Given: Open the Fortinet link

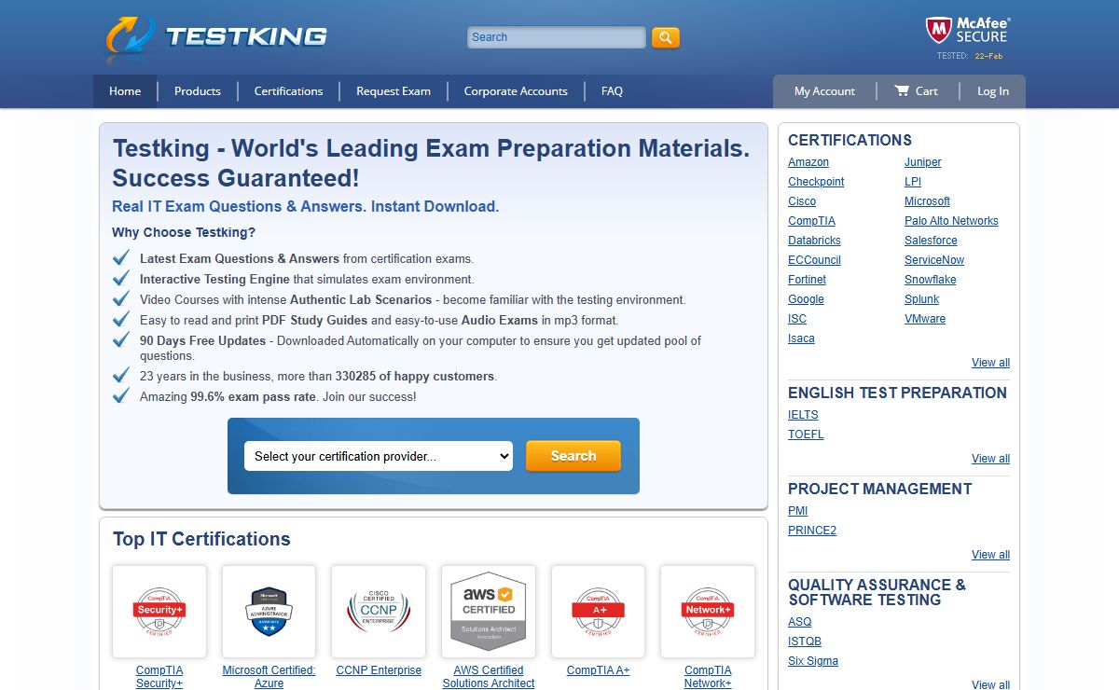Looking at the screenshot, I should point(807,280).
